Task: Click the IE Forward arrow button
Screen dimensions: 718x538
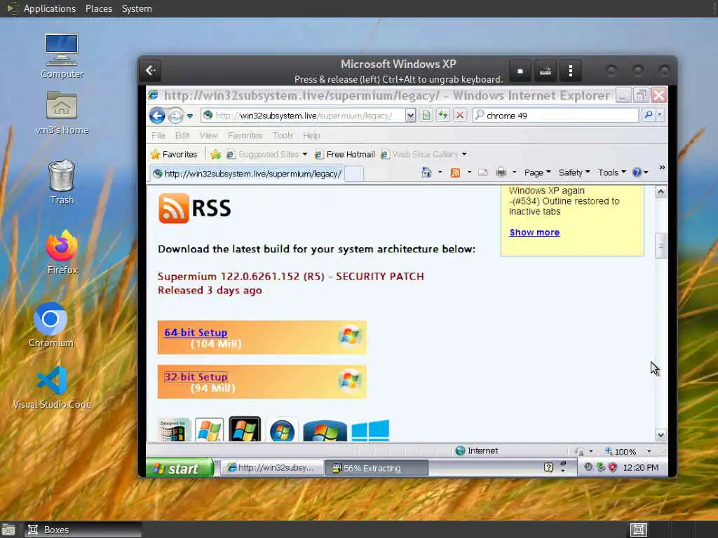Action: tap(175, 116)
